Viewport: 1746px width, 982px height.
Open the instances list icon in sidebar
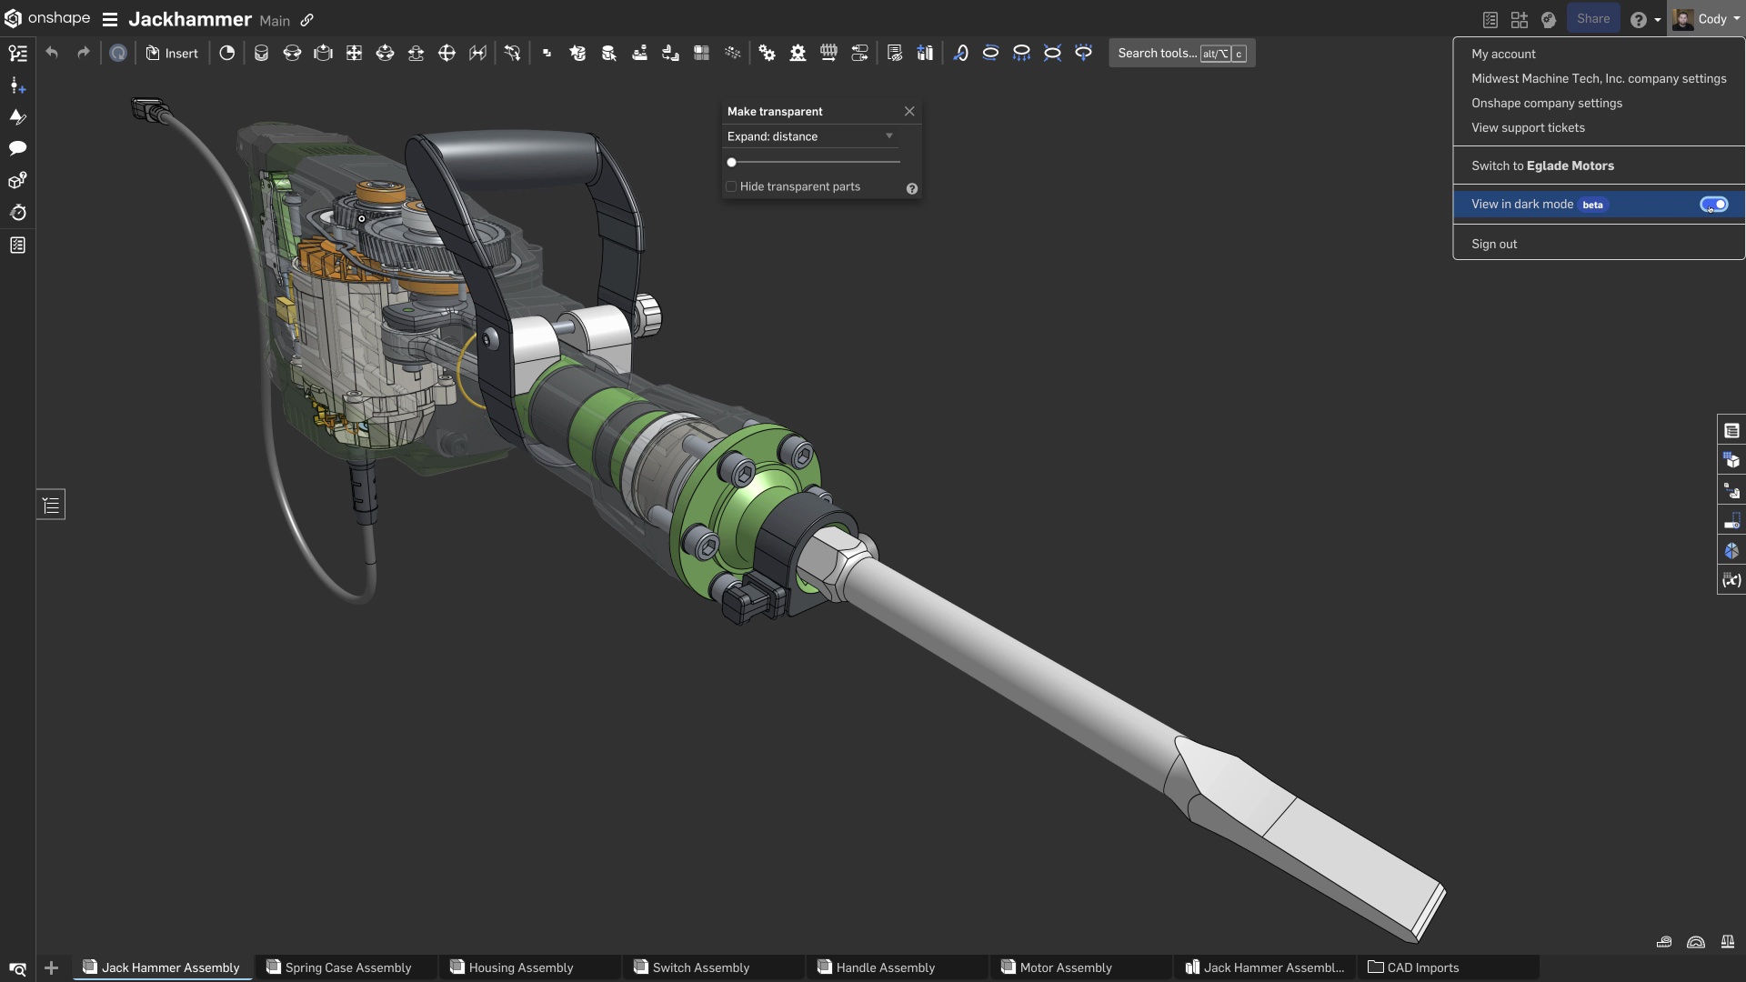coord(17,54)
